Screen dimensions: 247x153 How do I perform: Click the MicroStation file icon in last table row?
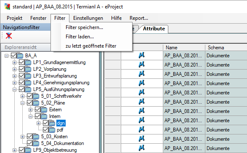141,148
